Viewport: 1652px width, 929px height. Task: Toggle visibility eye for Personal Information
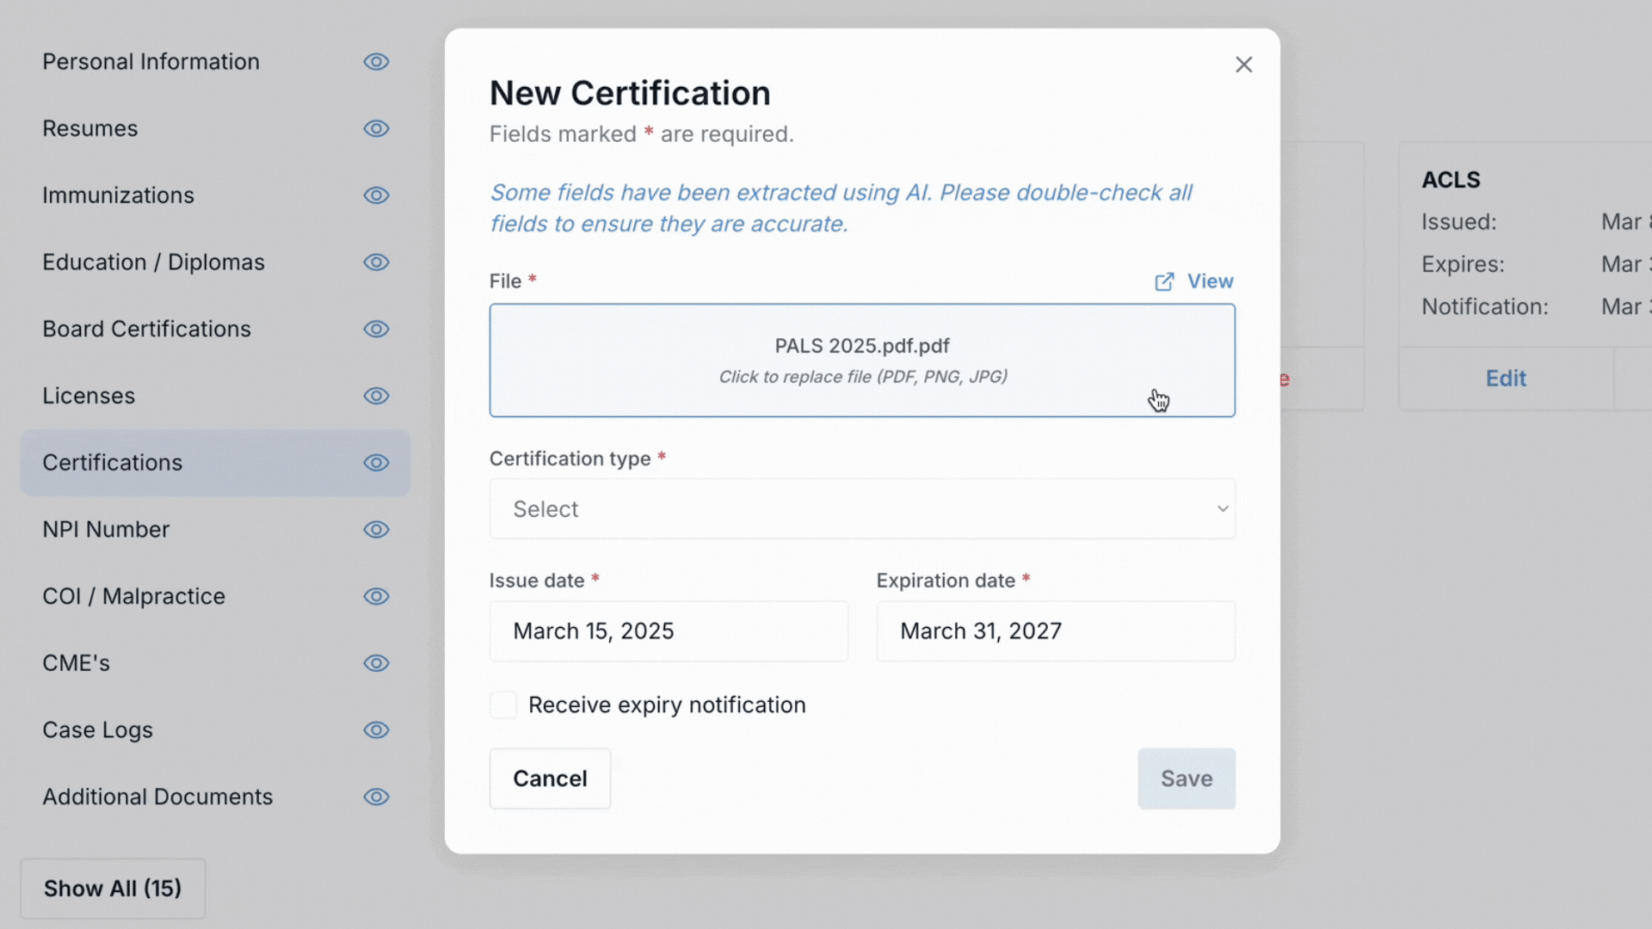click(x=376, y=62)
